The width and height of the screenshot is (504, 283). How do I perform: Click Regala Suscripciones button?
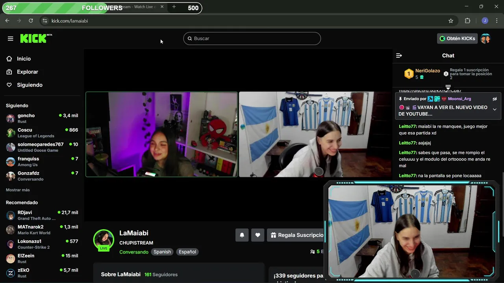tap(295, 235)
